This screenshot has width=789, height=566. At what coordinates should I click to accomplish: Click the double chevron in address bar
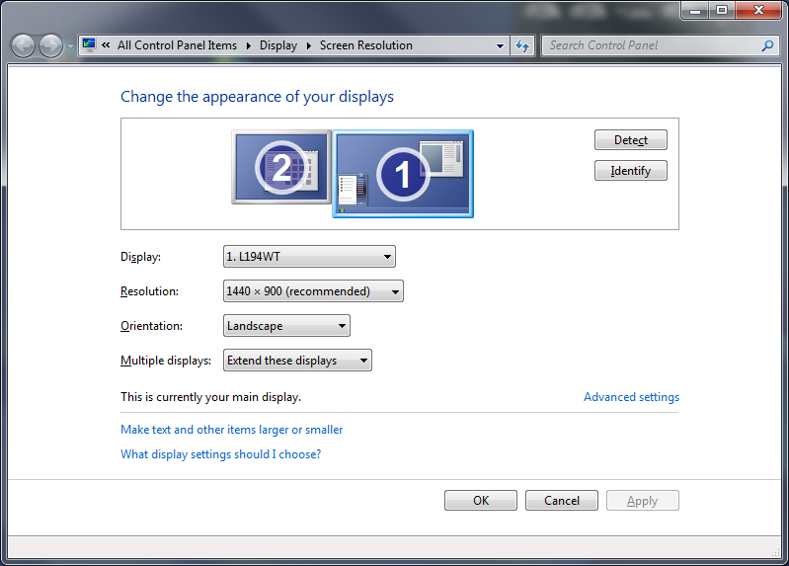106,44
